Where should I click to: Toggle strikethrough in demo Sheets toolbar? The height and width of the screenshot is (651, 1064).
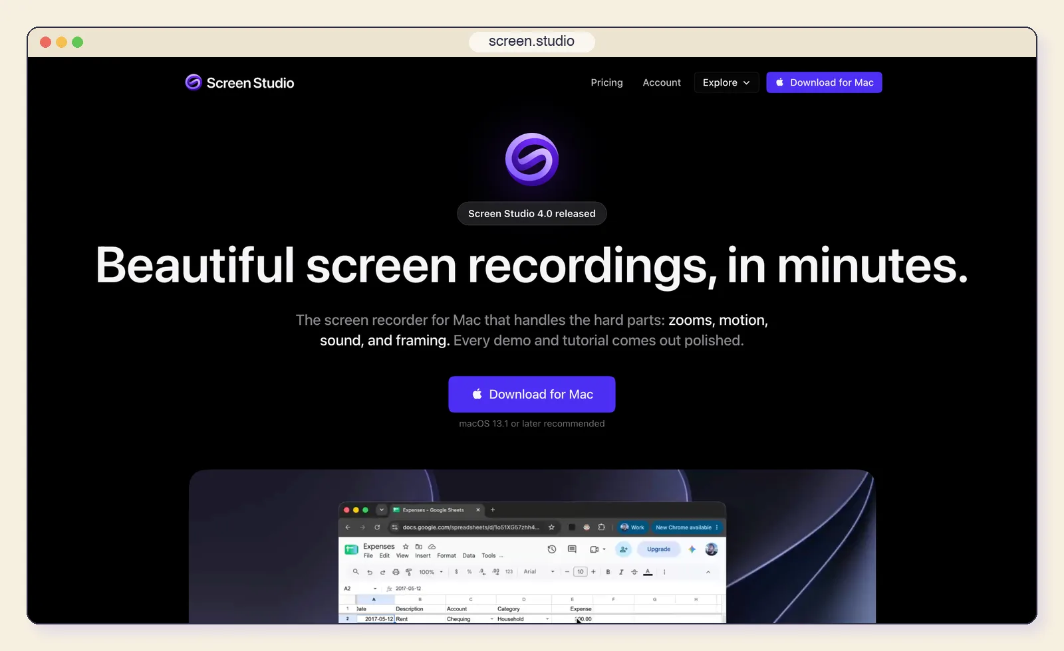[x=634, y=572]
